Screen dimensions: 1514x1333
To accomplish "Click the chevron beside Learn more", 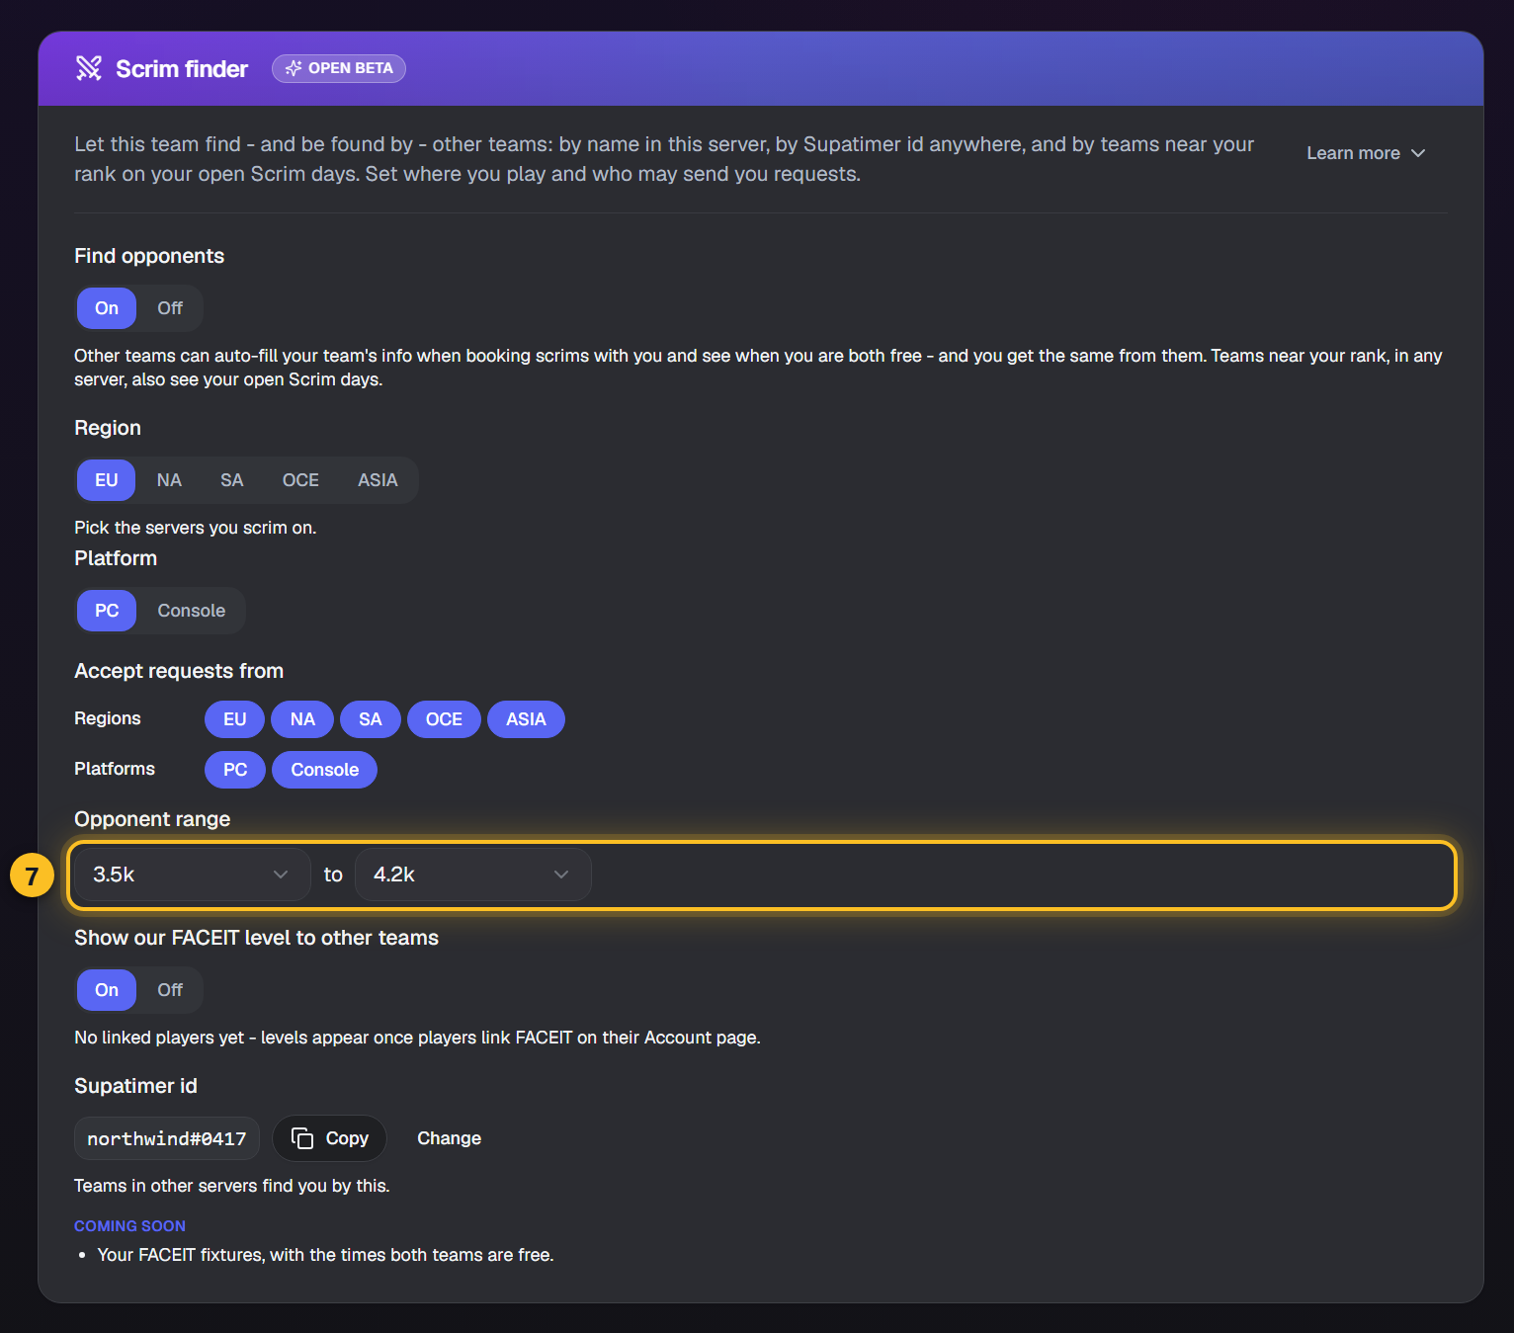I will pyautogui.click(x=1418, y=153).
